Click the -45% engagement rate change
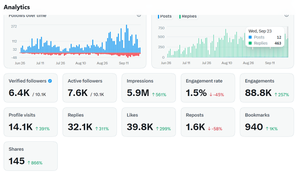 click(x=217, y=95)
